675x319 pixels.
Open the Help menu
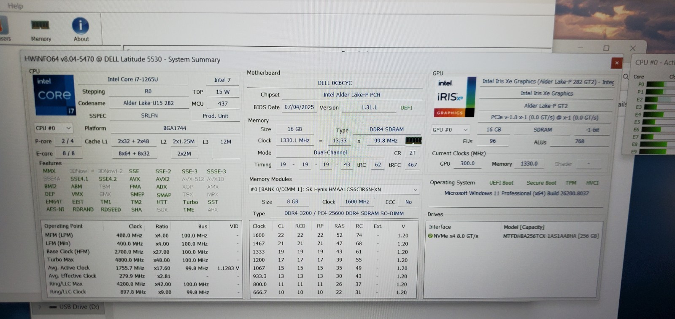click(15, 6)
